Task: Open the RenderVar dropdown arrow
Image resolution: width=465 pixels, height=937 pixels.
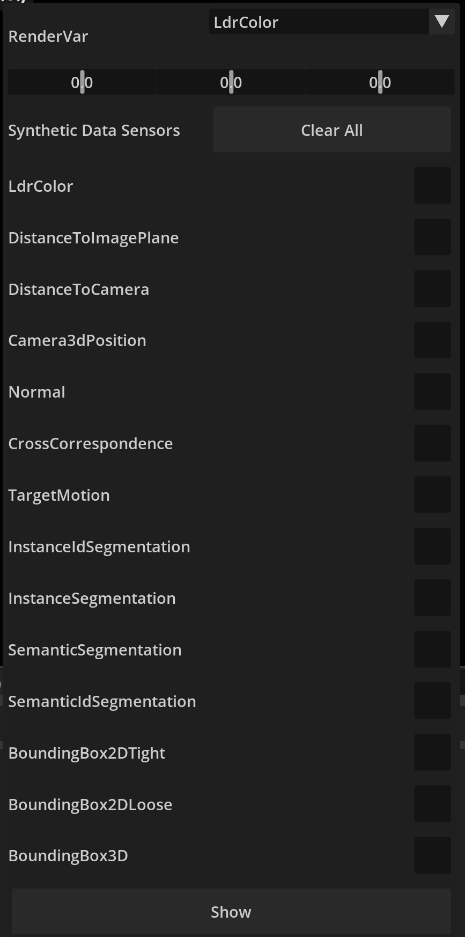Action: point(442,22)
